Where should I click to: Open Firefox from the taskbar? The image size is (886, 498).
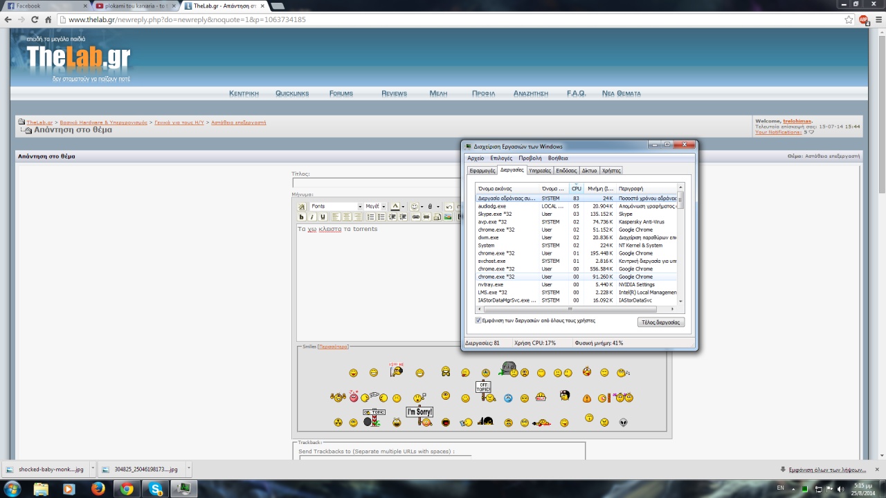[x=98, y=489]
